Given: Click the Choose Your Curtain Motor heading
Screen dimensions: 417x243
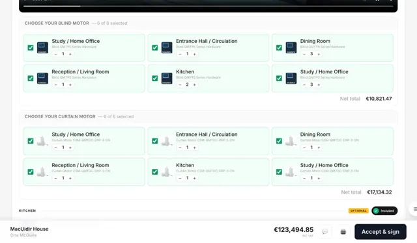Looking at the screenshot, I should (x=60, y=116).
